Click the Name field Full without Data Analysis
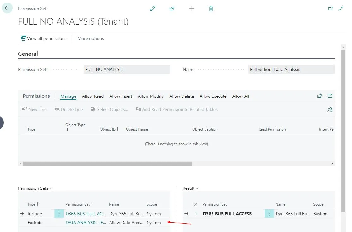This screenshot has height=232, width=352. coord(291,69)
